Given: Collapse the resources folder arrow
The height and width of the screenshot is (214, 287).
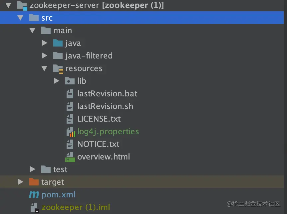Looking at the screenshot, I should [x=44, y=68].
